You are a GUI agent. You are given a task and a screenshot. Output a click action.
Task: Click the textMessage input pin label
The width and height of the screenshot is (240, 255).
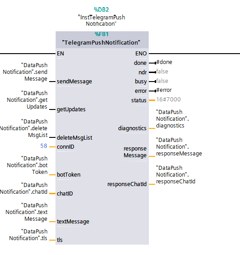73,222
